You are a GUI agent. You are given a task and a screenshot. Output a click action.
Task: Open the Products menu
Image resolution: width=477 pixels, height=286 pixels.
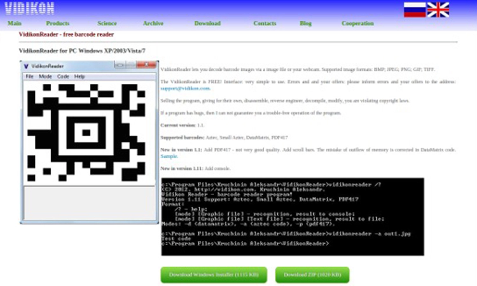(x=58, y=23)
